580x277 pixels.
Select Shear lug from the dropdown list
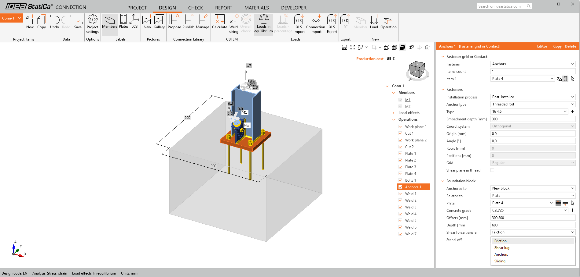tap(533, 248)
